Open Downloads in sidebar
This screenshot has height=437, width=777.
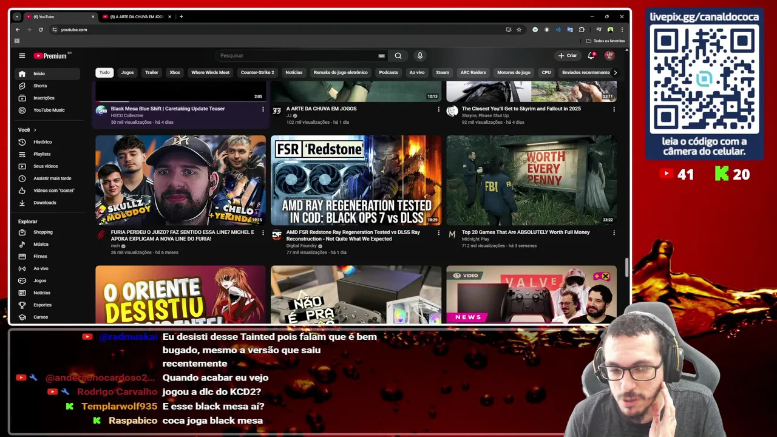point(47,203)
